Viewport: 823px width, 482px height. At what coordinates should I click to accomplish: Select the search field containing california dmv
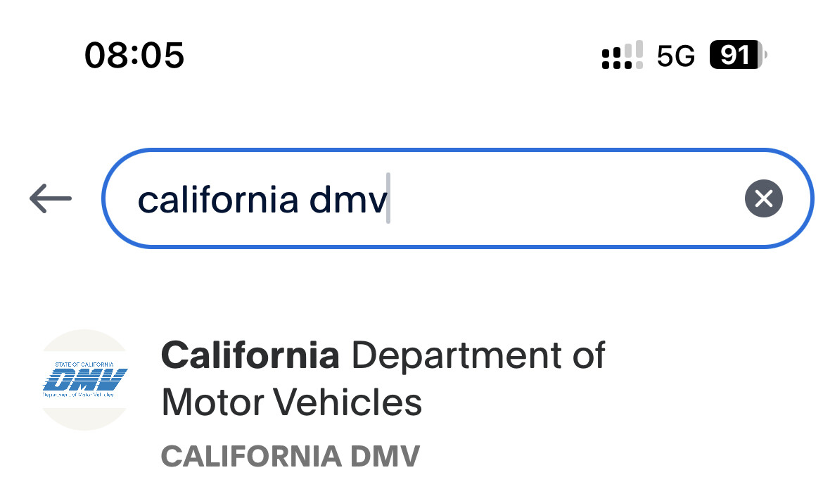tap(422, 198)
